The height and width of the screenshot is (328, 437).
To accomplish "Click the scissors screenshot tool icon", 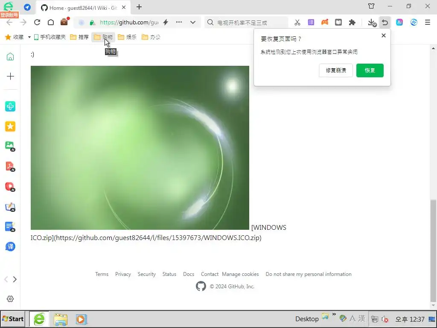I will tap(297, 22).
